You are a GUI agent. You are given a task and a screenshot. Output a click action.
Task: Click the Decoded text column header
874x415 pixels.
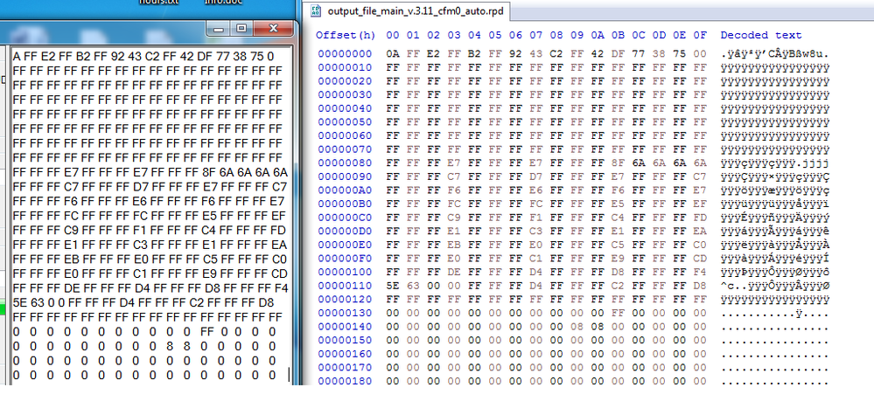point(761,35)
